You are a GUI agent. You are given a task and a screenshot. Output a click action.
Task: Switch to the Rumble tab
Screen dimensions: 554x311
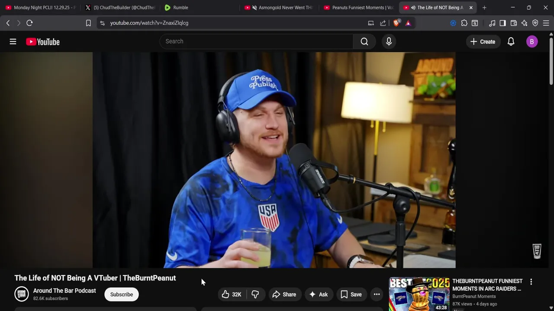(x=199, y=7)
